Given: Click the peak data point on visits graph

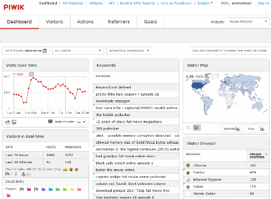Looking at the screenshot, I should click(x=34, y=78).
